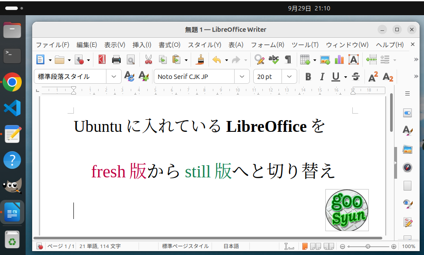This screenshot has width=424, height=255.
Task: Paste clipboard with the Paste icon
Action: pos(176,60)
